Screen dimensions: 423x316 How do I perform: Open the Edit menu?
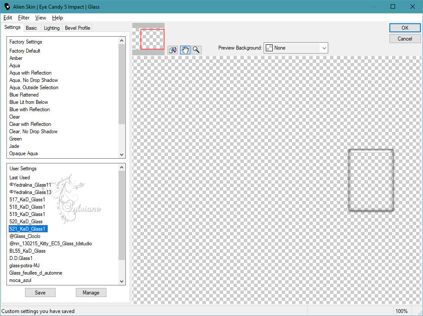(x=8, y=18)
